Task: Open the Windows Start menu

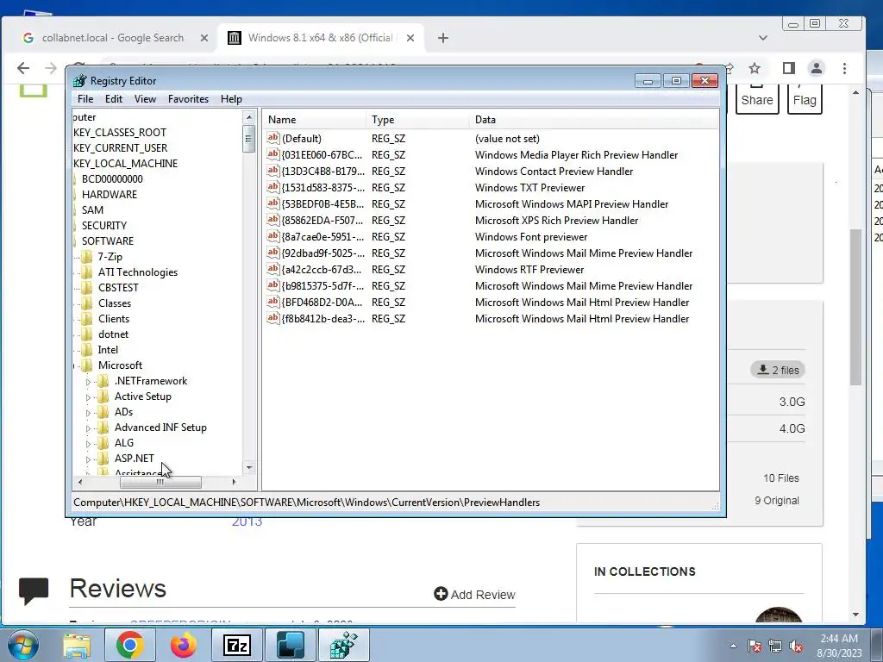Action: 22,645
